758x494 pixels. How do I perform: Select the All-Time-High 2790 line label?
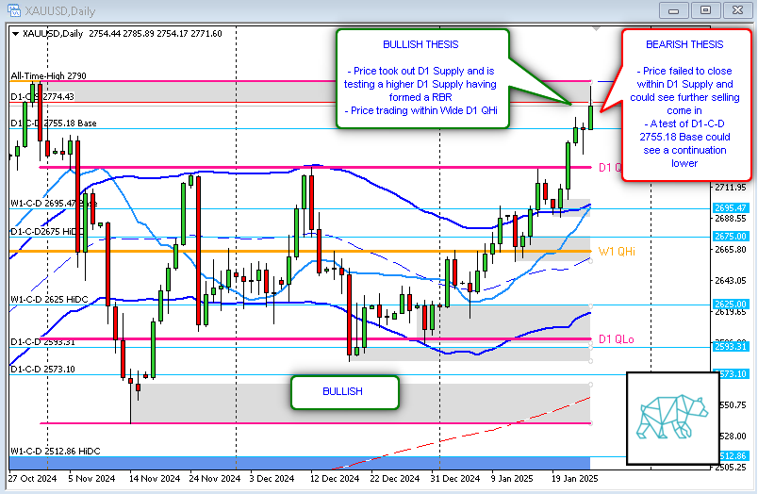point(48,75)
